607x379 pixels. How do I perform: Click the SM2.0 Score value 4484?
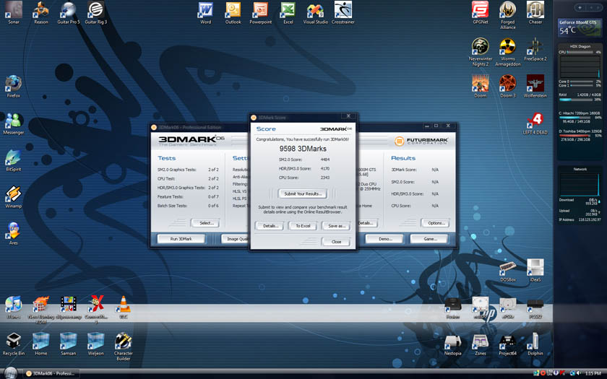tap(324, 160)
